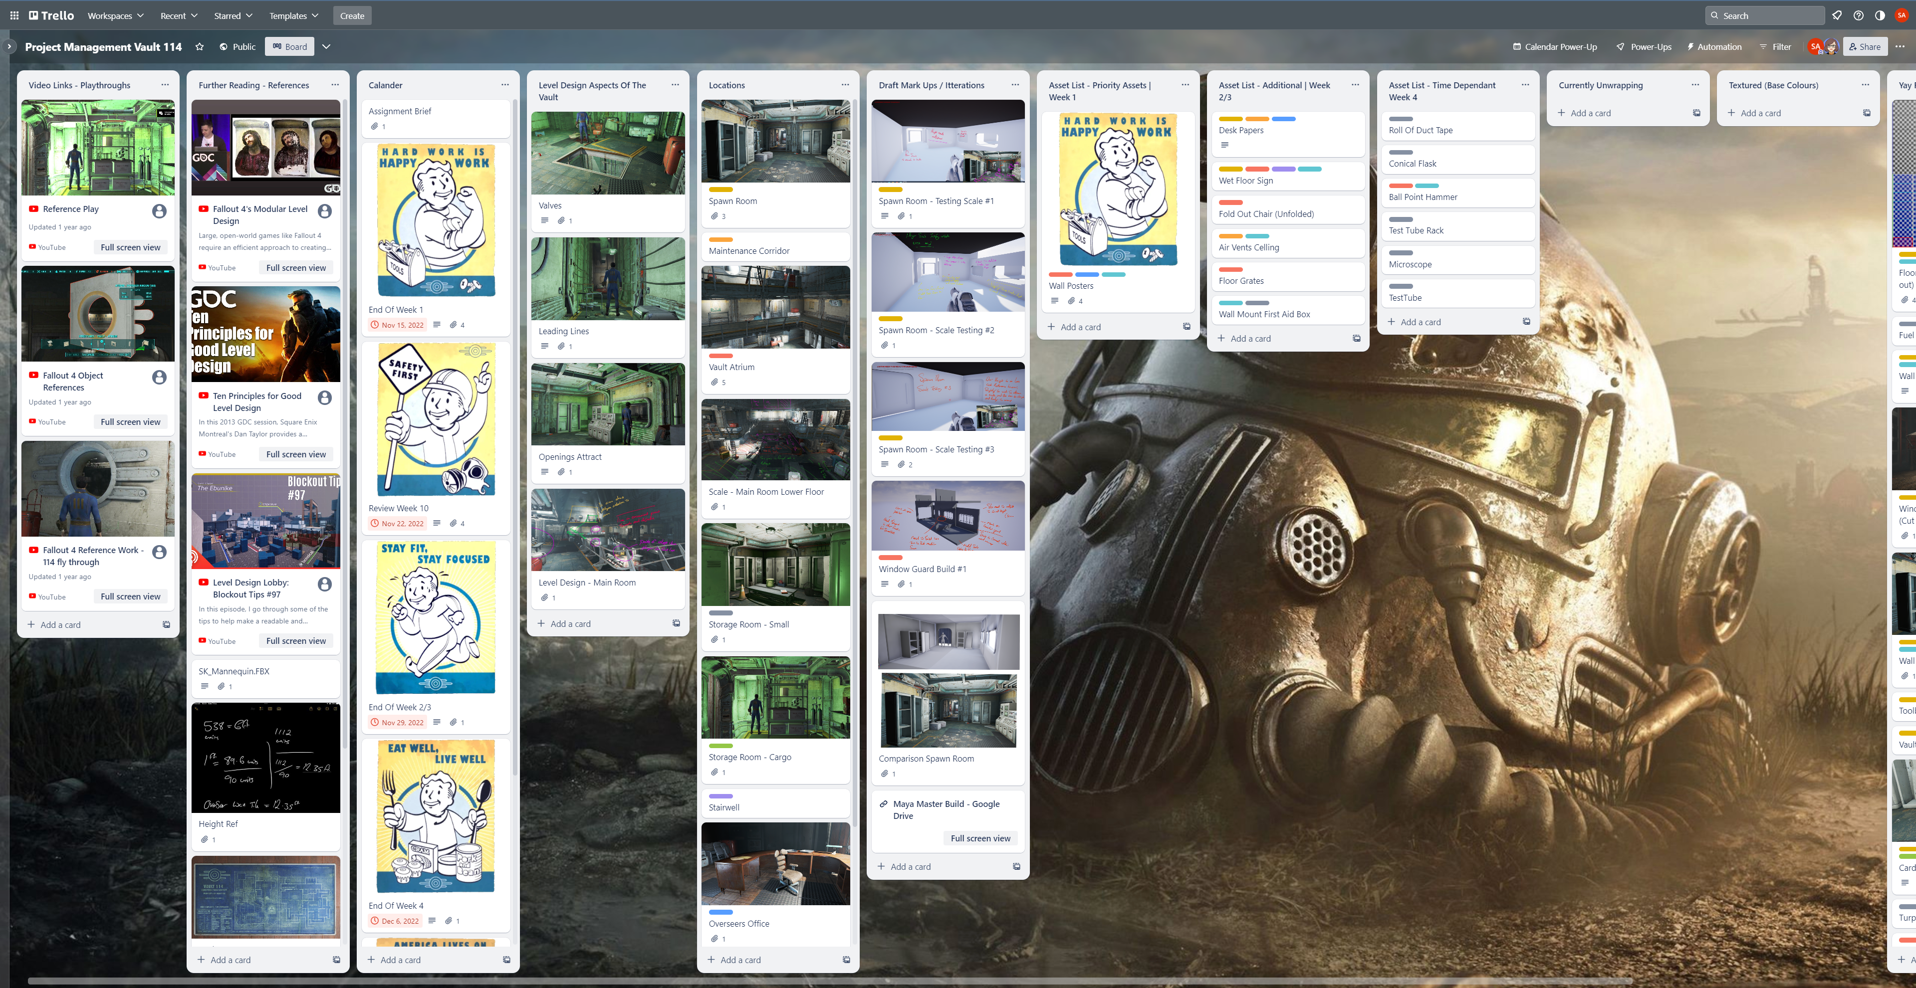
Task: Open list actions for Video Links - Playthroughs
Action: click(x=165, y=85)
